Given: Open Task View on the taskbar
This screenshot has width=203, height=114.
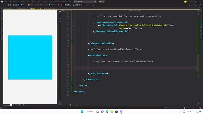Looking at the screenshot, I should click(98, 111).
